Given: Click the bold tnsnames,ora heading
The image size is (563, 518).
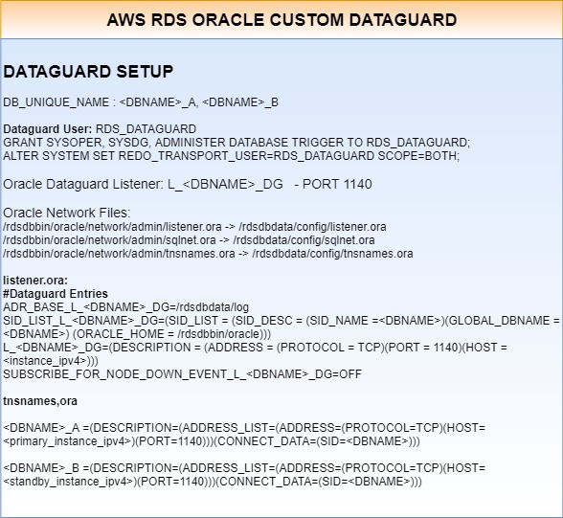Looking at the screenshot, I should 40,401.
